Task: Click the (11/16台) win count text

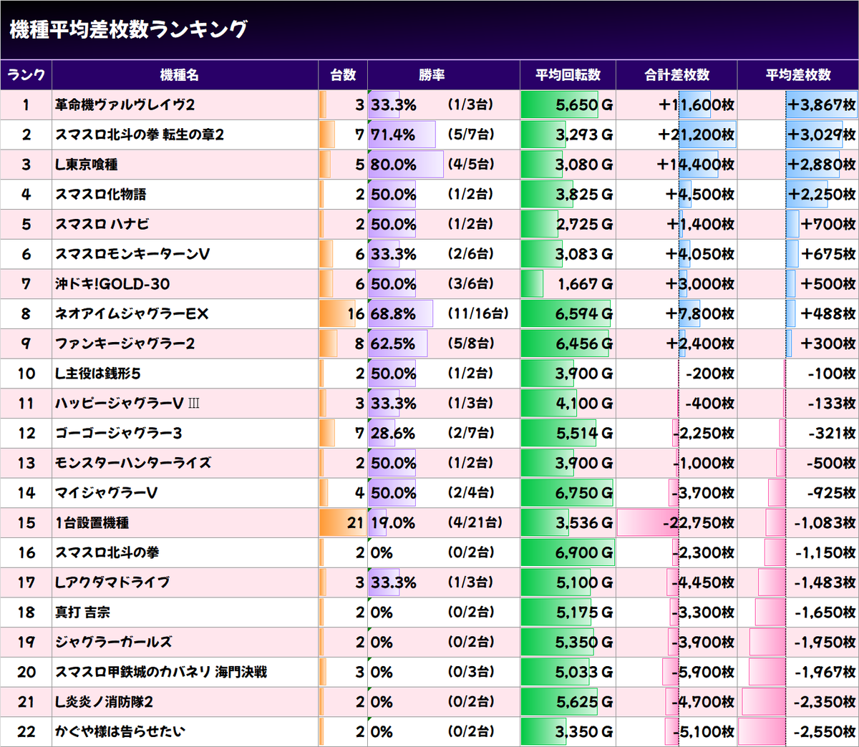Action: (x=478, y=314)
